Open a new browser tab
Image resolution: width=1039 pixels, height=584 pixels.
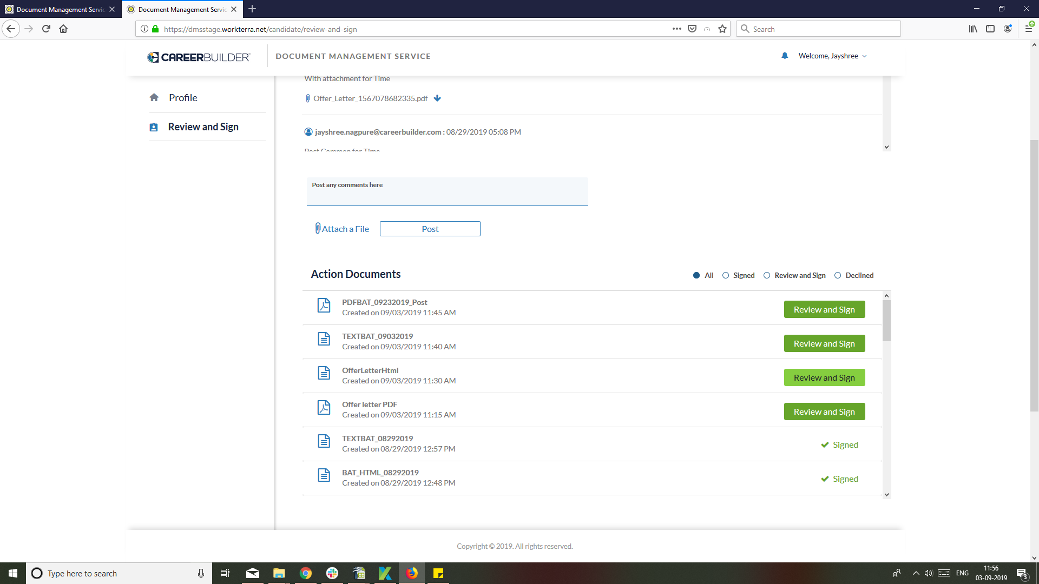(x=252, y=9)
